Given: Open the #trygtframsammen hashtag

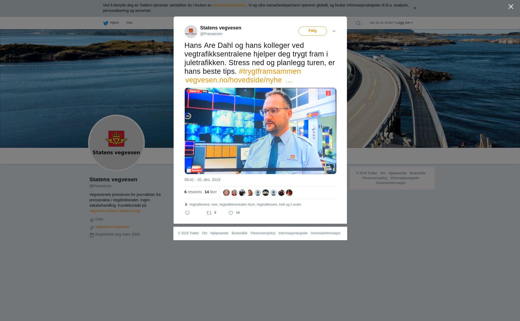Looking at the screenshot, I should click(x=270, y=71).
